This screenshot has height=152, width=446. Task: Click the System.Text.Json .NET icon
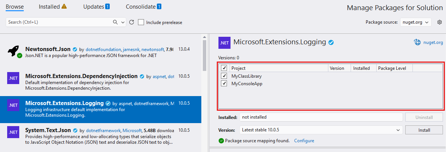point(13,132)
